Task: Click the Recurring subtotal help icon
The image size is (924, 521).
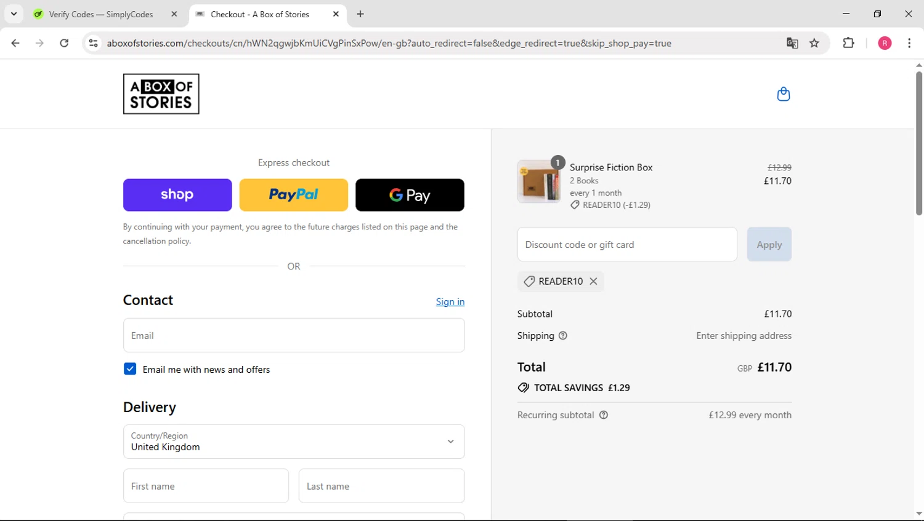Action: coord(604,415)
